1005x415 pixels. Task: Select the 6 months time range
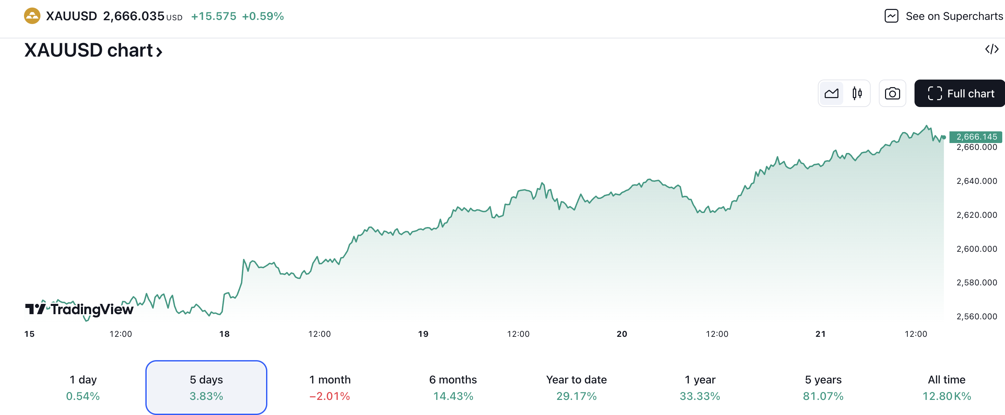pos(453,387)
